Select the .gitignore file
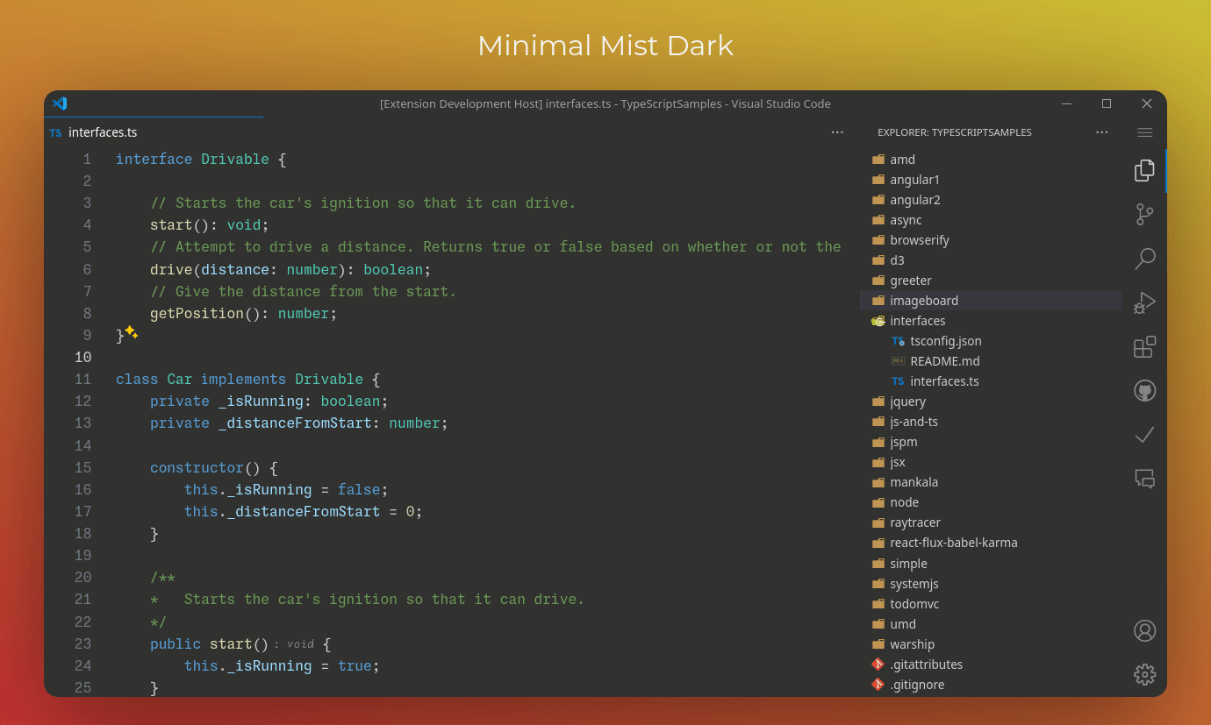 pos(915,684)
